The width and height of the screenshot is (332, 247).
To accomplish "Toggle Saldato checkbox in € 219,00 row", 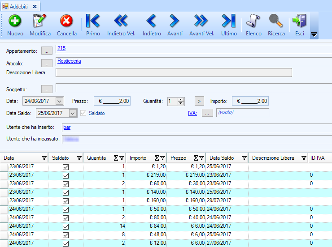I will point(66,175).
